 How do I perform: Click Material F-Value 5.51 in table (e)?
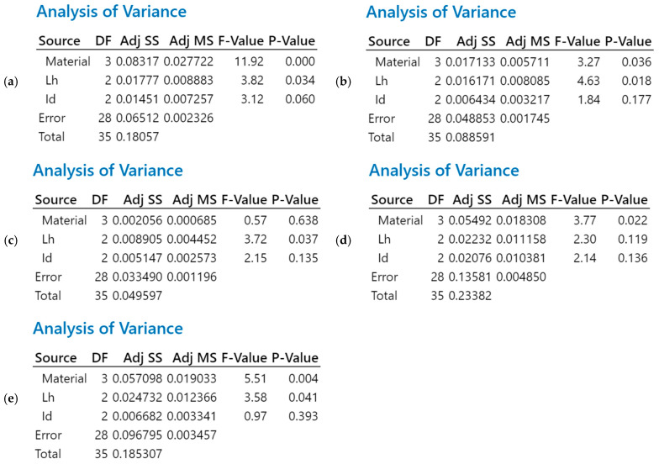click(x=256, y=378)
